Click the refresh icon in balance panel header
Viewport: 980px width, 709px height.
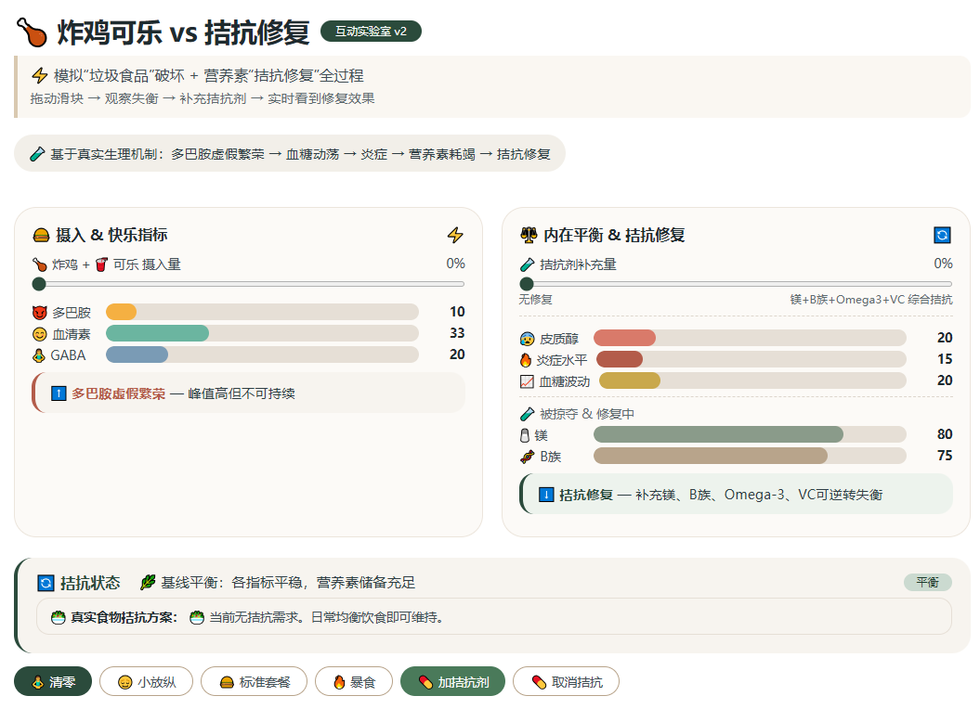(942, 235)
